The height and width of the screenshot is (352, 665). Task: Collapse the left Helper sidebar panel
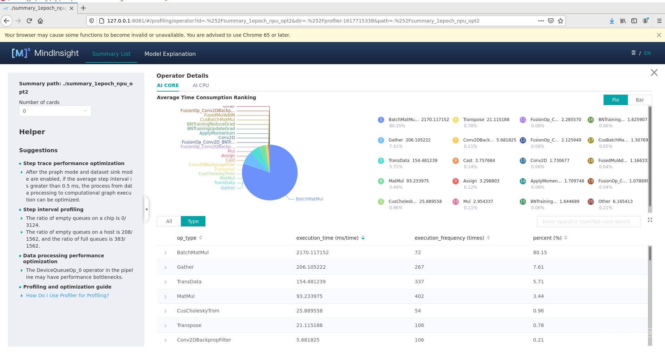point(146,209)
